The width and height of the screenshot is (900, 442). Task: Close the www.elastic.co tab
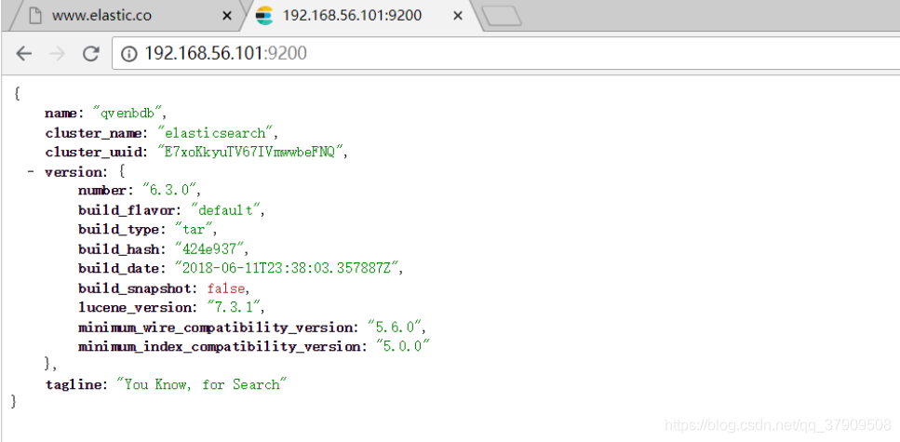227,16
